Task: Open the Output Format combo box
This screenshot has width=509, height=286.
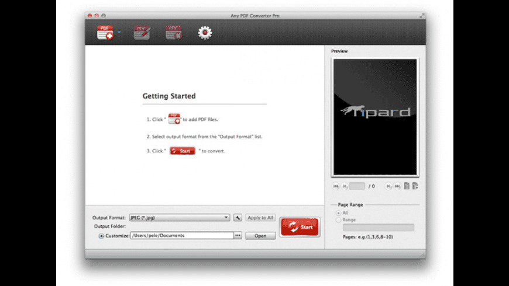Action: [180, 218]
